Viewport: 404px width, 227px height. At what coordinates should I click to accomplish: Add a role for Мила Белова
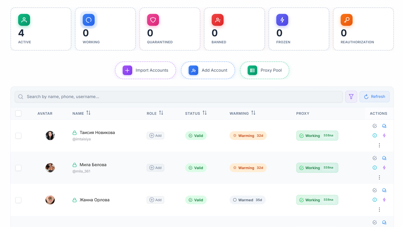pyautogui.click(x=155, y=168)
